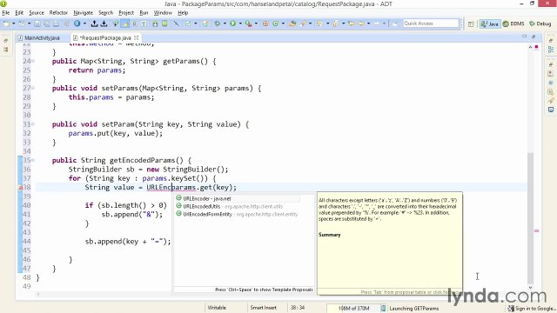
Task: Open the Run dropdown arrow
Action: pos(240,23)
